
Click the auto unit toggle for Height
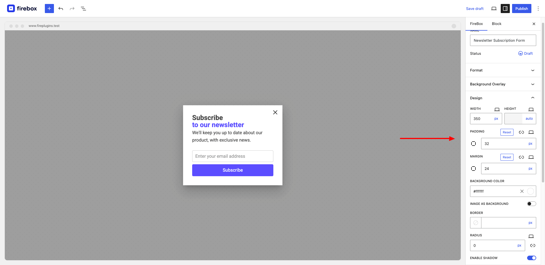pos(529,119)
